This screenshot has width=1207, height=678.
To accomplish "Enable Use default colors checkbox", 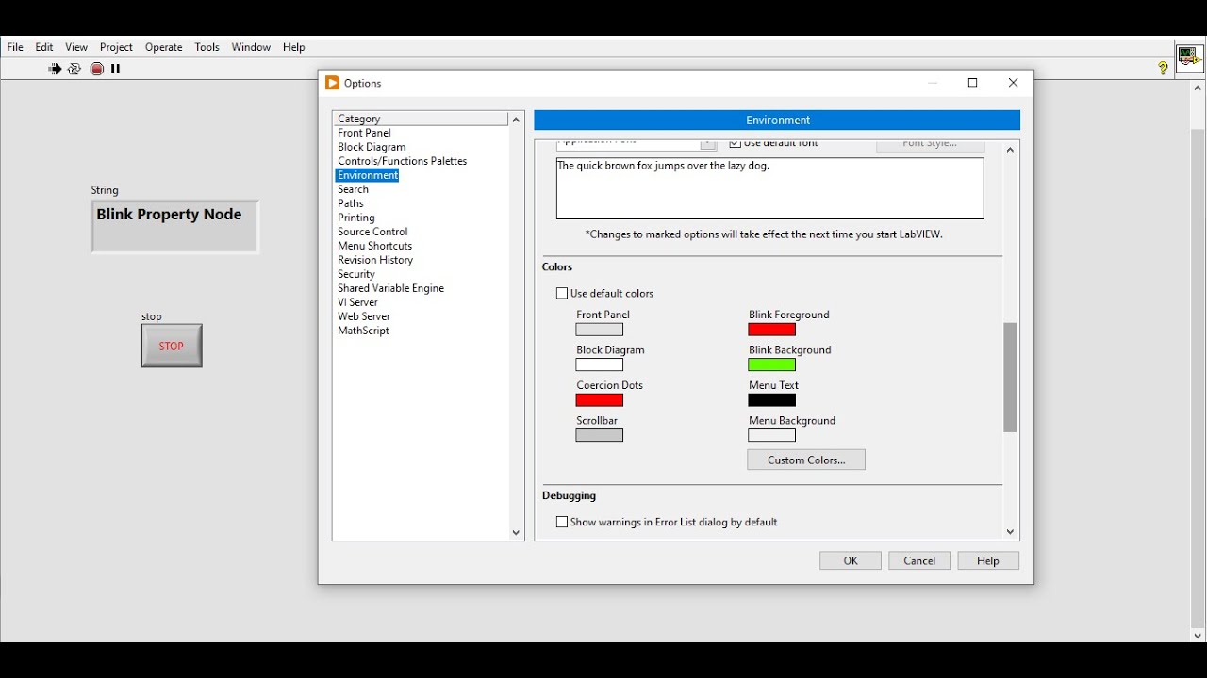I will click(562, 294).
